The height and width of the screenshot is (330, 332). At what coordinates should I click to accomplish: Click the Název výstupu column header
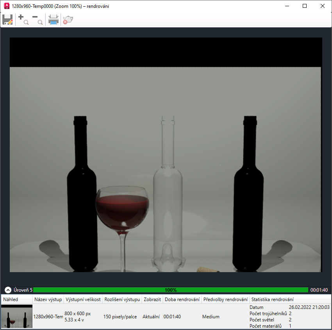coord(48,299)
